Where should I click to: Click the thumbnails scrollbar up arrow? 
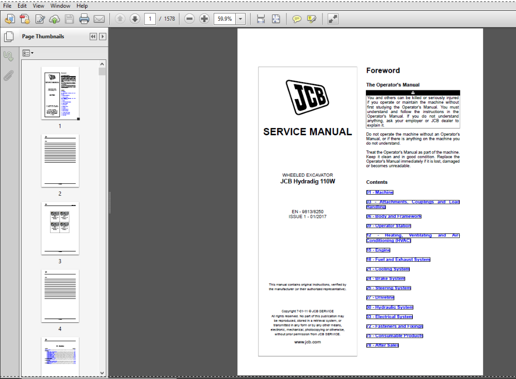102,64
